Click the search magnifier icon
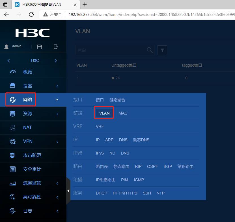 click(x=150, y=50)
